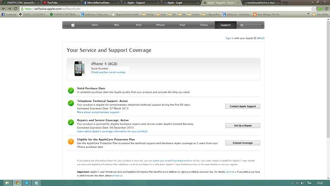This screenshot has width=330, height=186.
Task: Open the Facebook bookmark
Action: pos(9,14)
